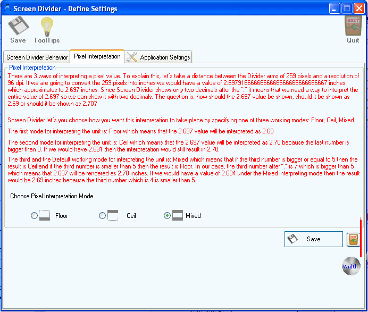Click the paragraph starting 'The second mode'
The image size is (368, 312).
(178, 146)
